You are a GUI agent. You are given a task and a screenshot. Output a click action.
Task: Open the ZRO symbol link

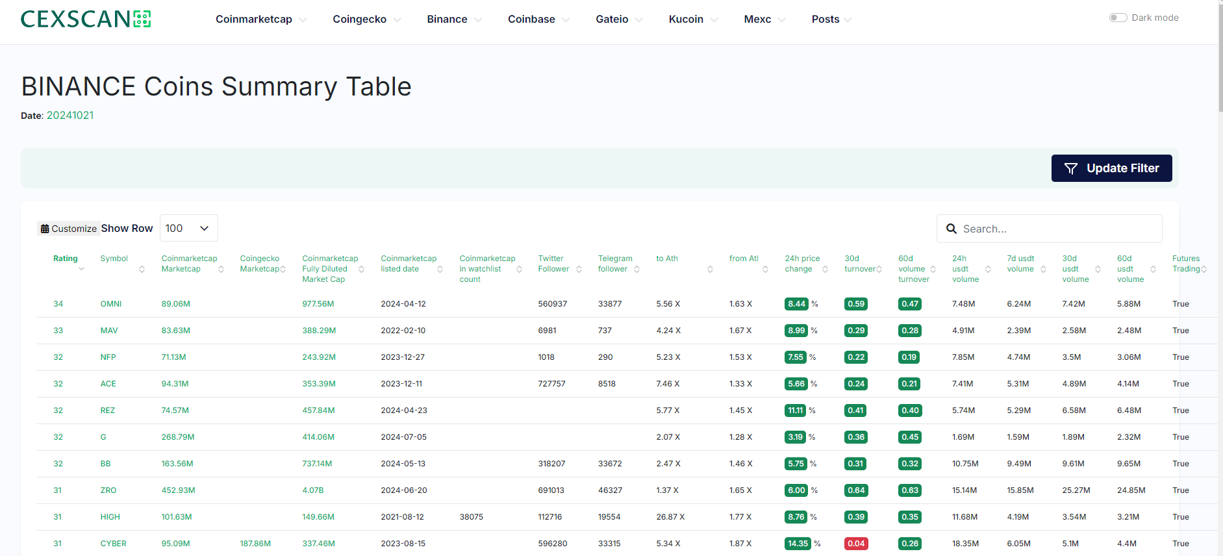point(108,490)
